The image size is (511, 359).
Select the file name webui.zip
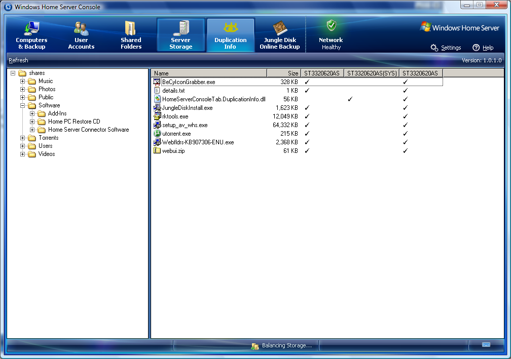tap(173, 151)
